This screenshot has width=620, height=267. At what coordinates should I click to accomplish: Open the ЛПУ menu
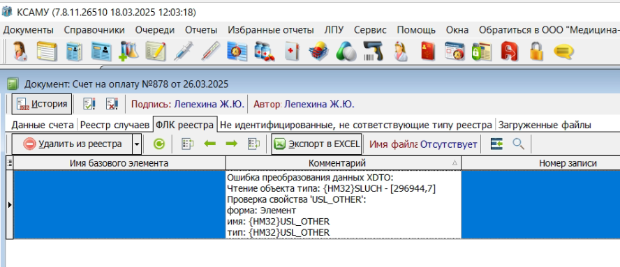click(334, 30)
